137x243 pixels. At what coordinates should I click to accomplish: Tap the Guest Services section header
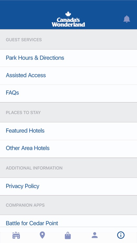point(24,40)
